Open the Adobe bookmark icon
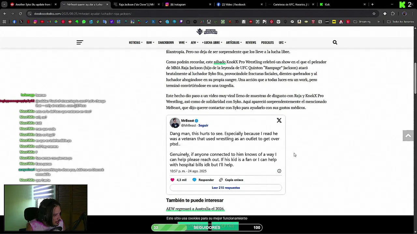The width and height of the screenshot is (417, 234). tap(341, 22)
